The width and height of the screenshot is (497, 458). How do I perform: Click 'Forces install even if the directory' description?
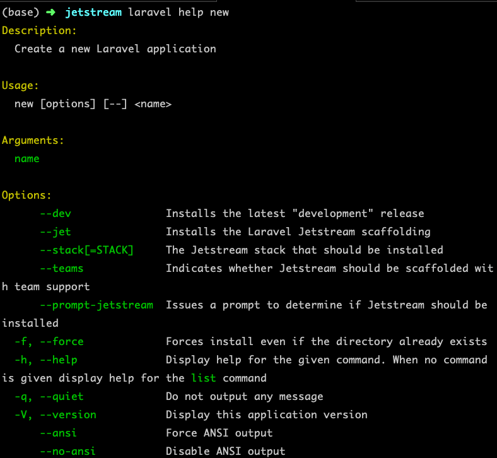(x=279, y=342)
